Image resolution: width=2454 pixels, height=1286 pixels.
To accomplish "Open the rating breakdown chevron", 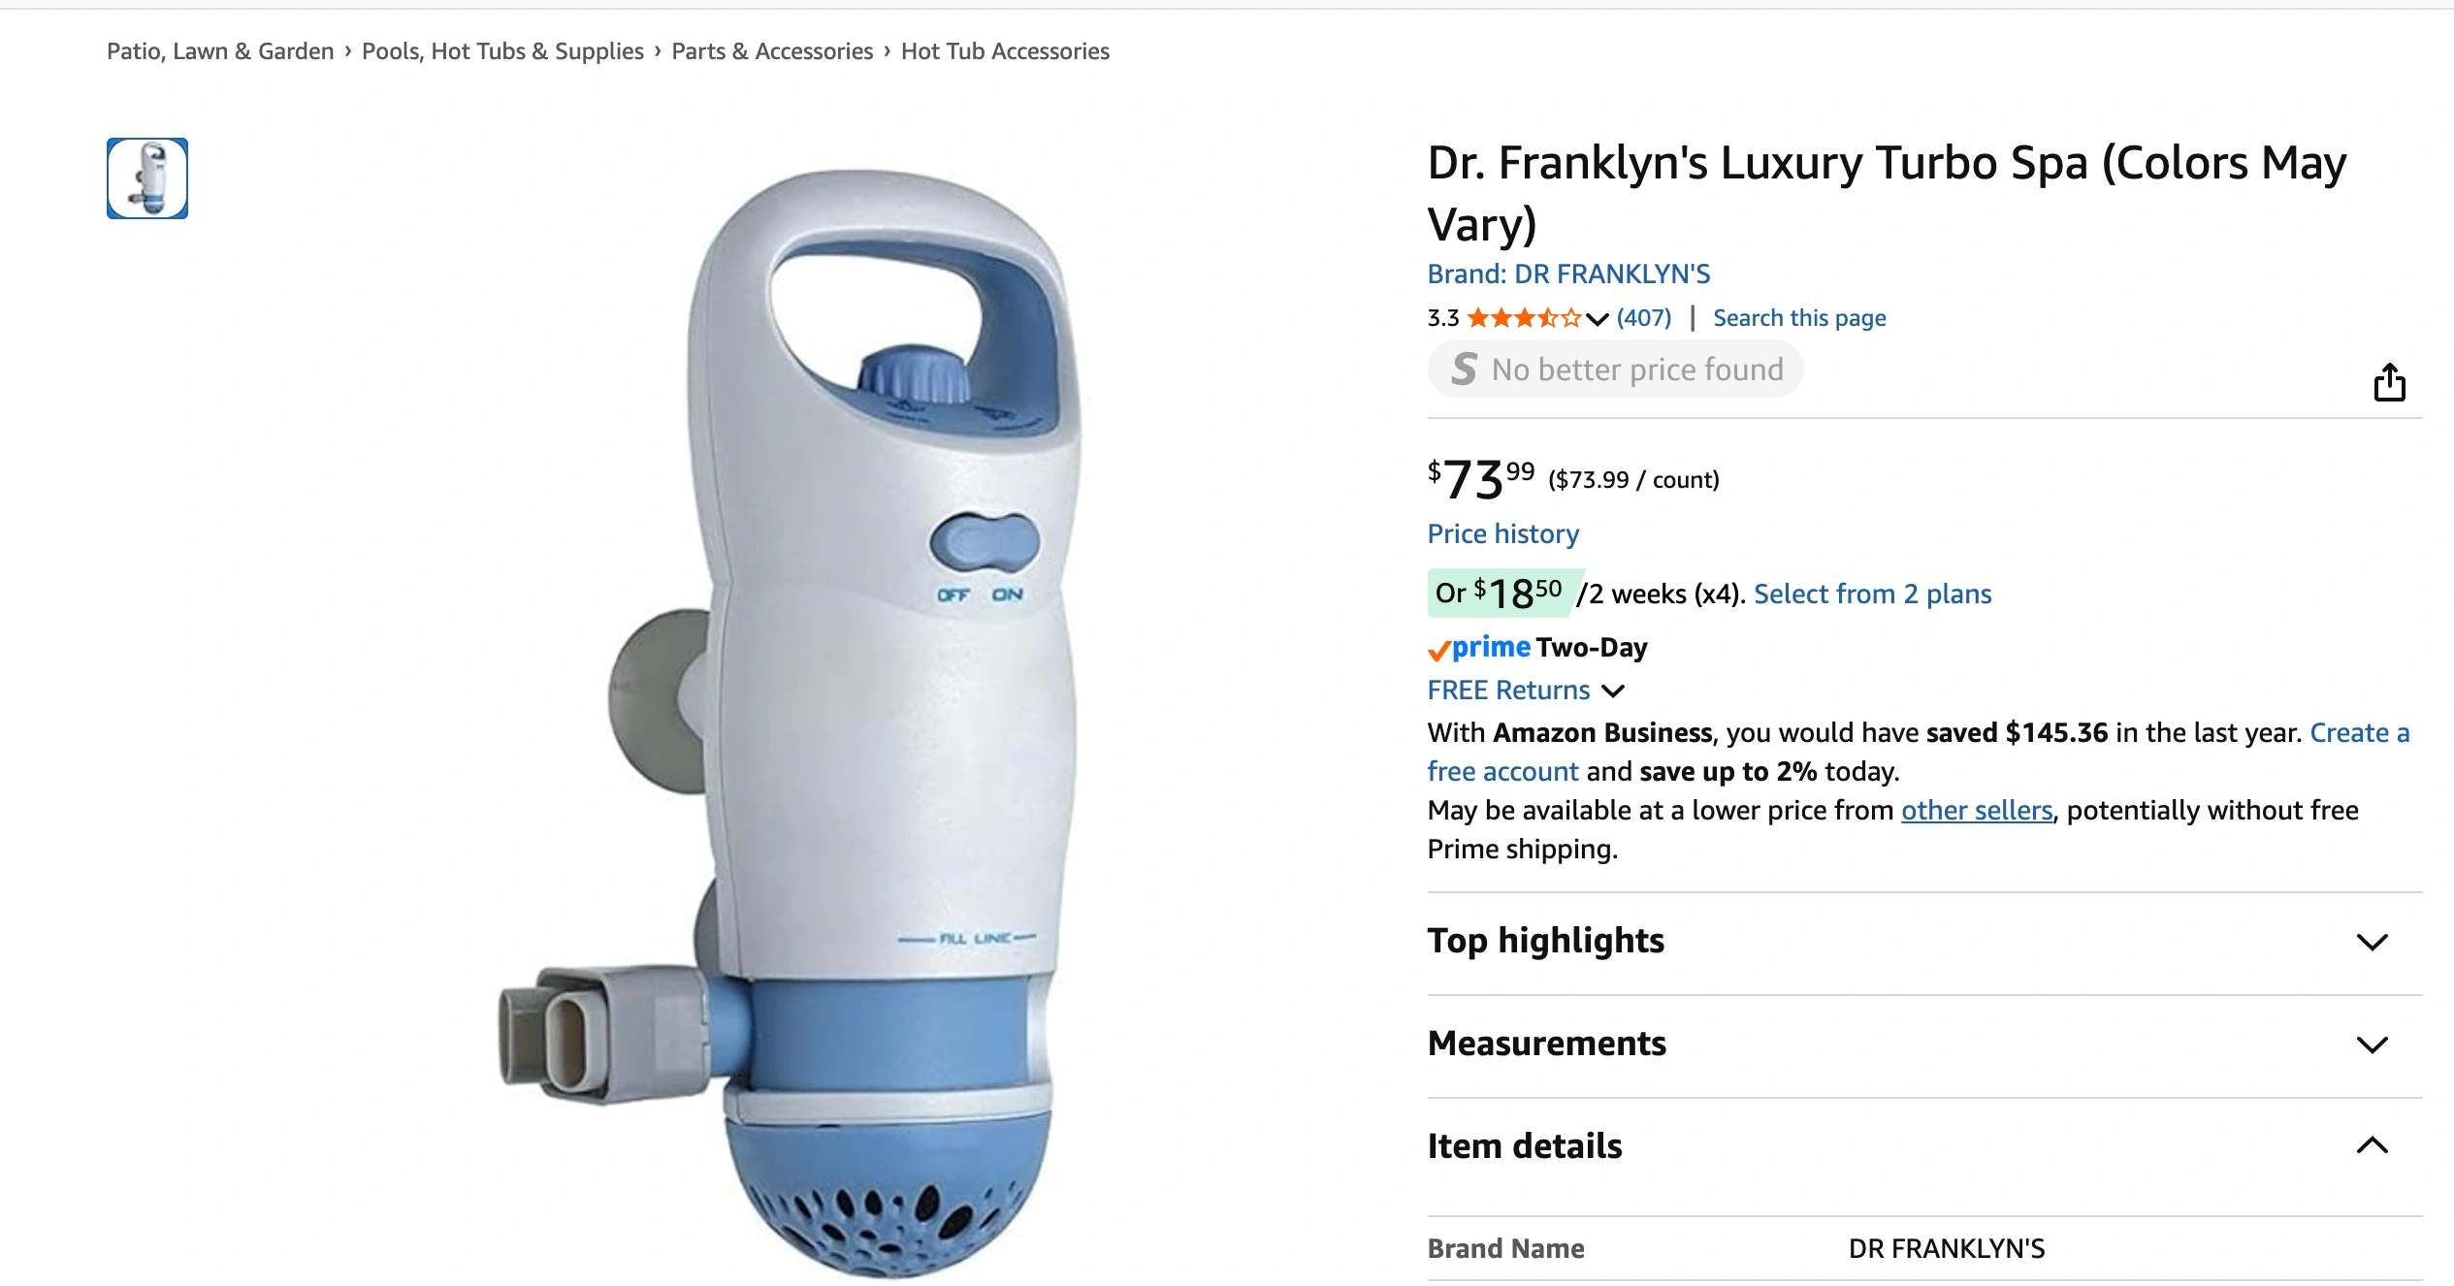I will [1597, 319].
